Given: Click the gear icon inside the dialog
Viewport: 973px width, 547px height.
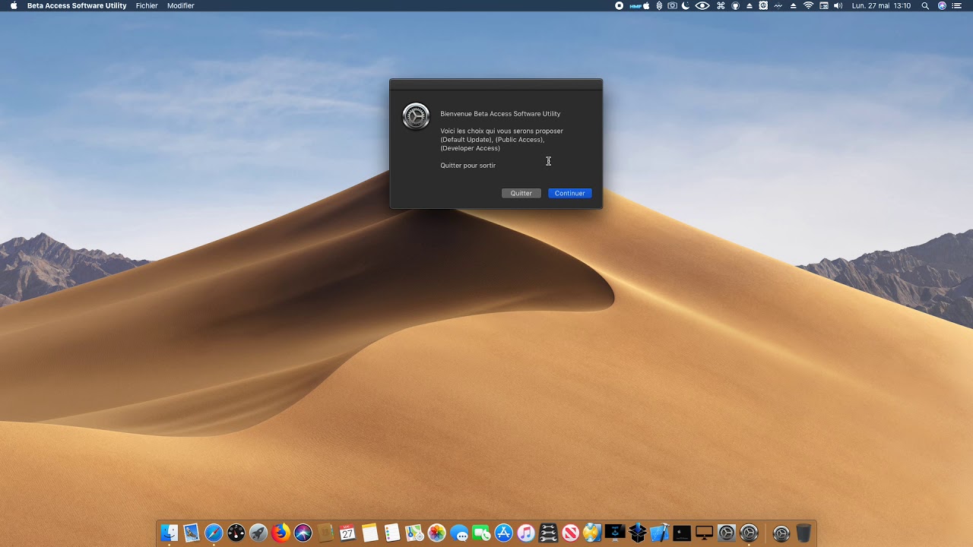Looking at the screenshot, I should tap(416, 116).
